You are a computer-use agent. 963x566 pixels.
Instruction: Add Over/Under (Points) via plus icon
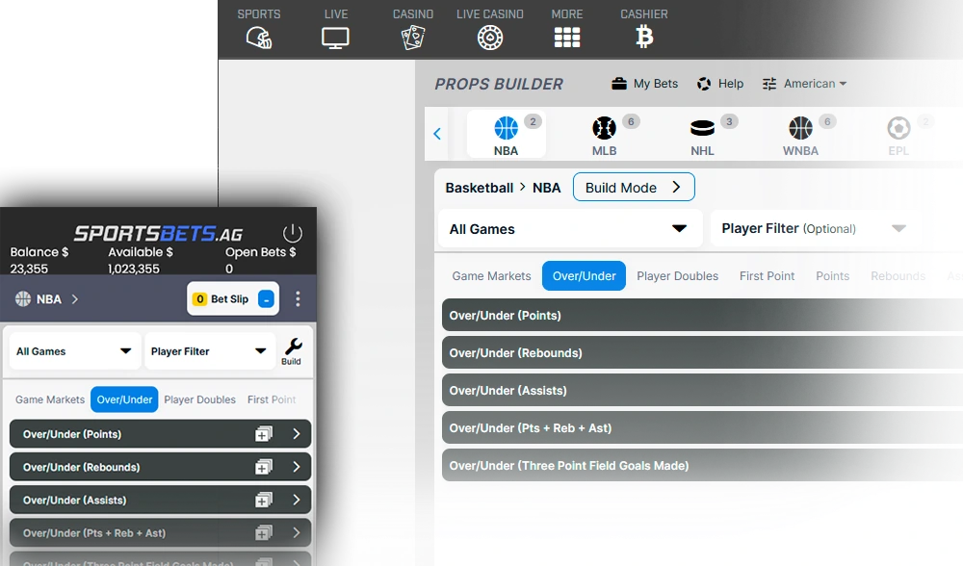[264, 434]
